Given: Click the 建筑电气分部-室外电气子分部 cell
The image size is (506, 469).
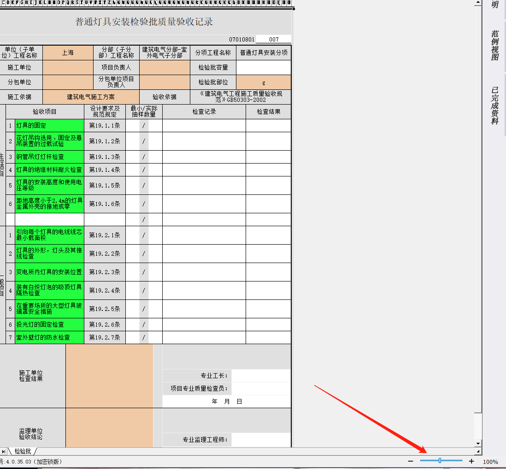Looking at the screenshot, I should pyautogui.click(x=165, y=53).
